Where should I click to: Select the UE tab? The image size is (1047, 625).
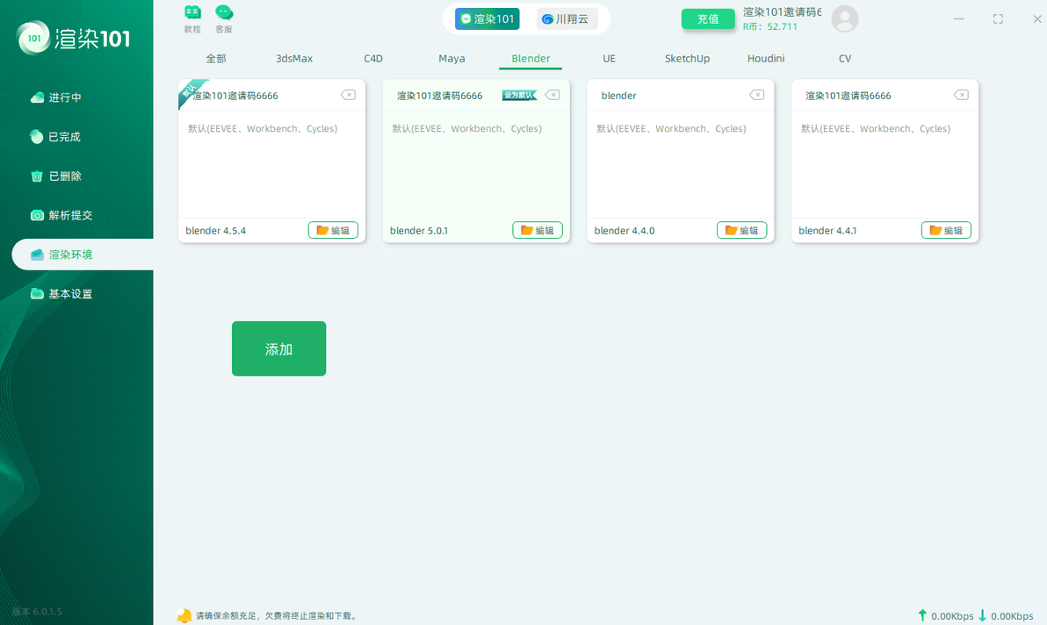coord(609,59)
